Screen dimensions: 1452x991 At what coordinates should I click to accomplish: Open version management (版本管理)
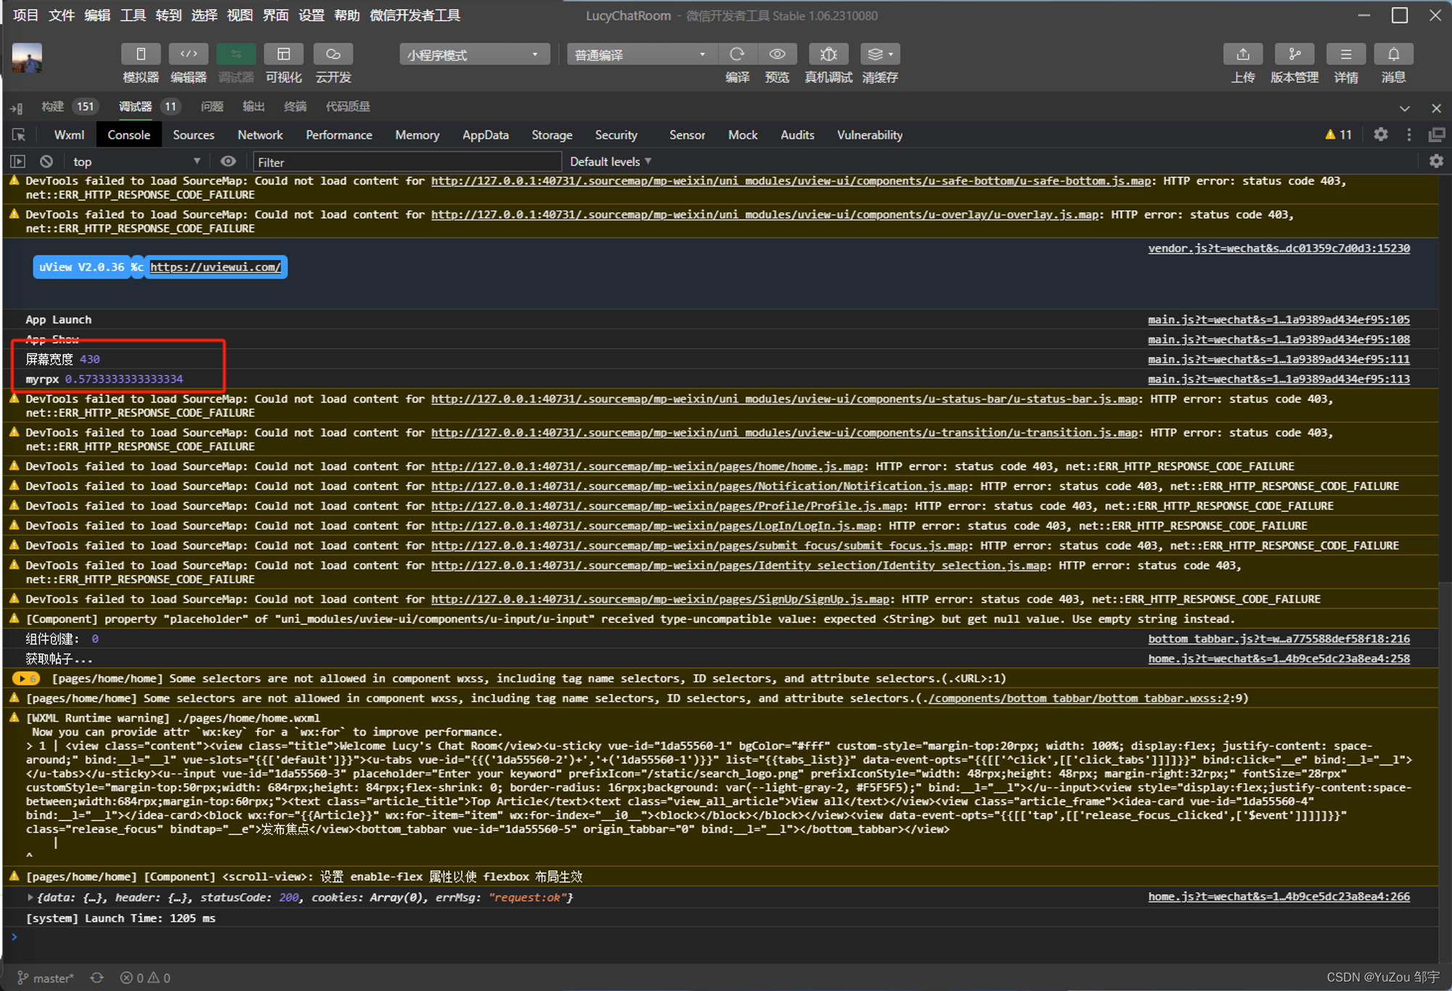click(1294, 54)
